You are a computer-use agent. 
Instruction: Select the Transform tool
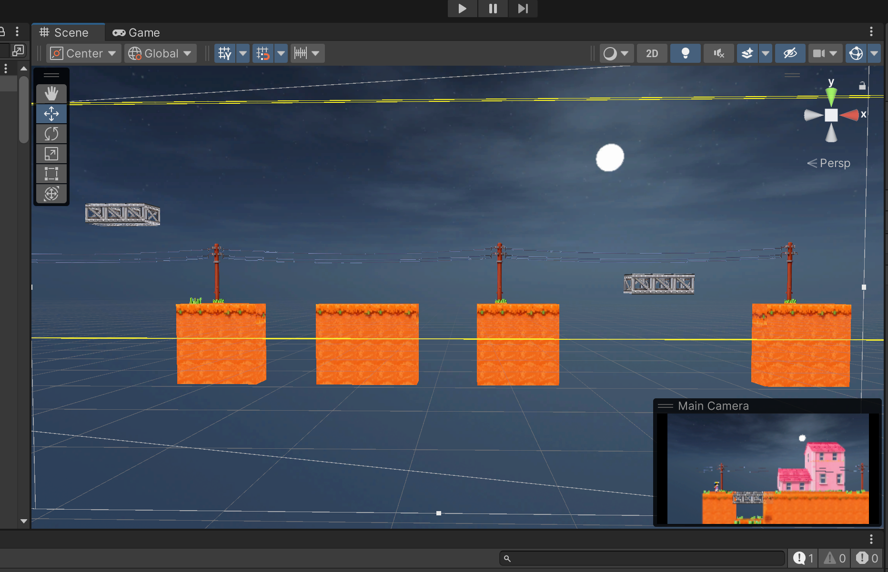click(x=51, y=194)
